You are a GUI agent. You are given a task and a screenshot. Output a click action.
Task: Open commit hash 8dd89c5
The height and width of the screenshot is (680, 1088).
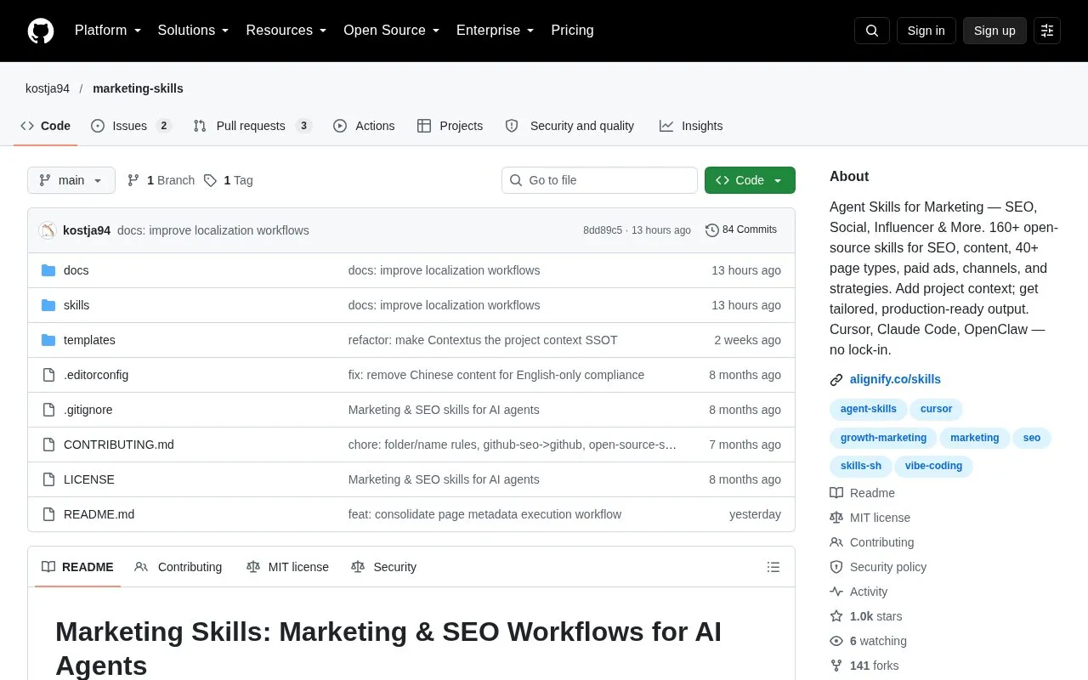pyautogui.click(x=603, y=230)
